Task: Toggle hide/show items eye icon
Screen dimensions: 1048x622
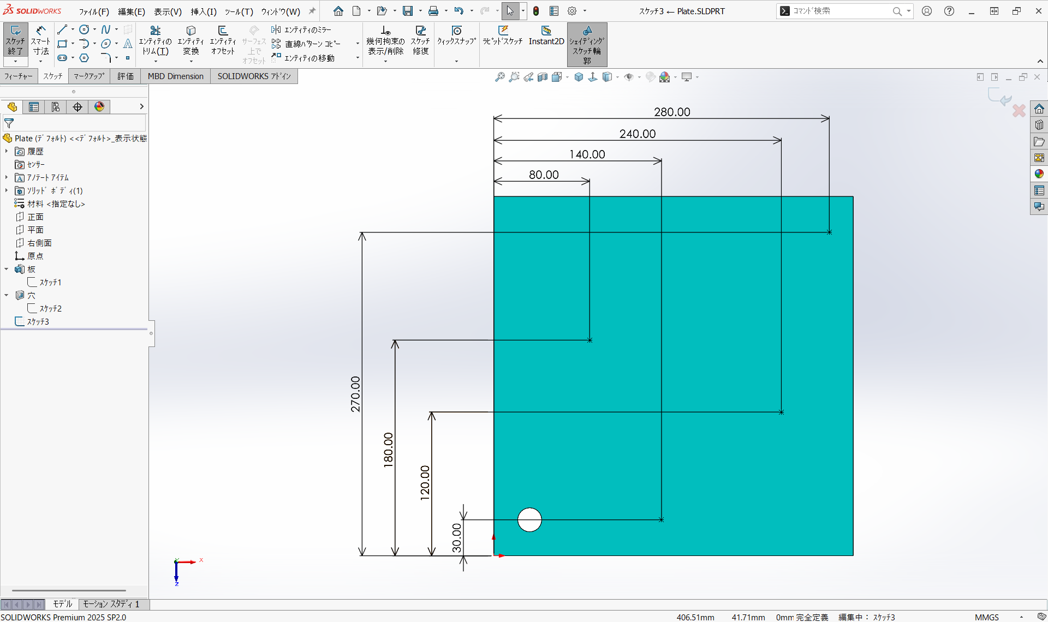Action: 628,77
